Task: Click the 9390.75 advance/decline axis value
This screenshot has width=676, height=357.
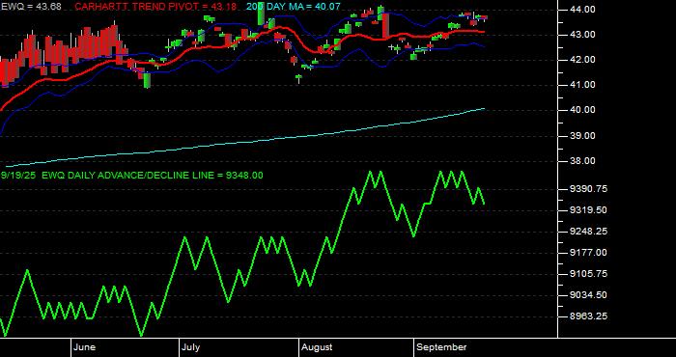Action: (x=587, y=189)
